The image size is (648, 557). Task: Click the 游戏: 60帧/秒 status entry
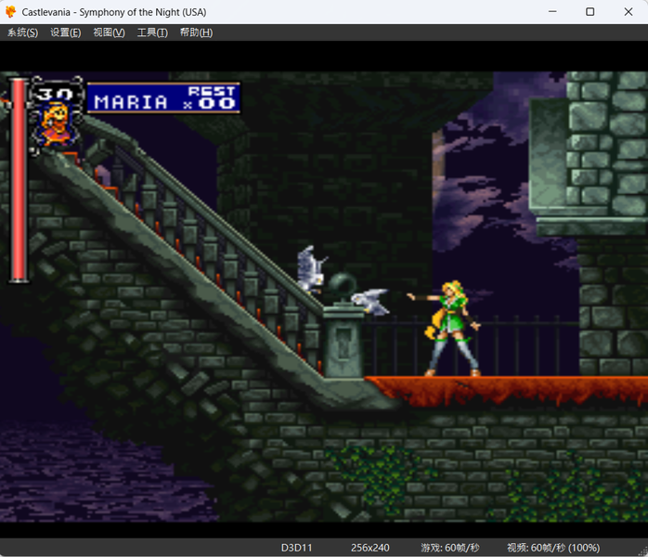pos(449,548)
